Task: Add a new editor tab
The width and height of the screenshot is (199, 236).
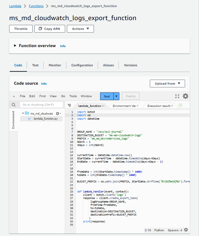Action: pyautogui.click(x=180, y=105)
